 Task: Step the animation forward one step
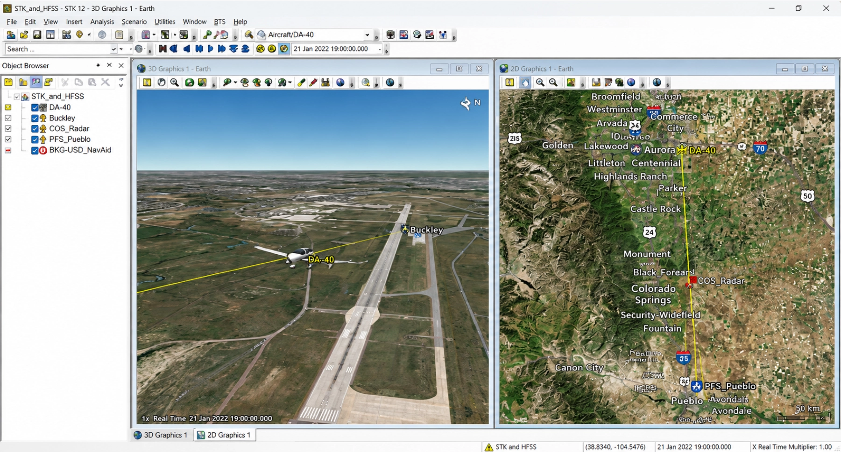(221, 49)
